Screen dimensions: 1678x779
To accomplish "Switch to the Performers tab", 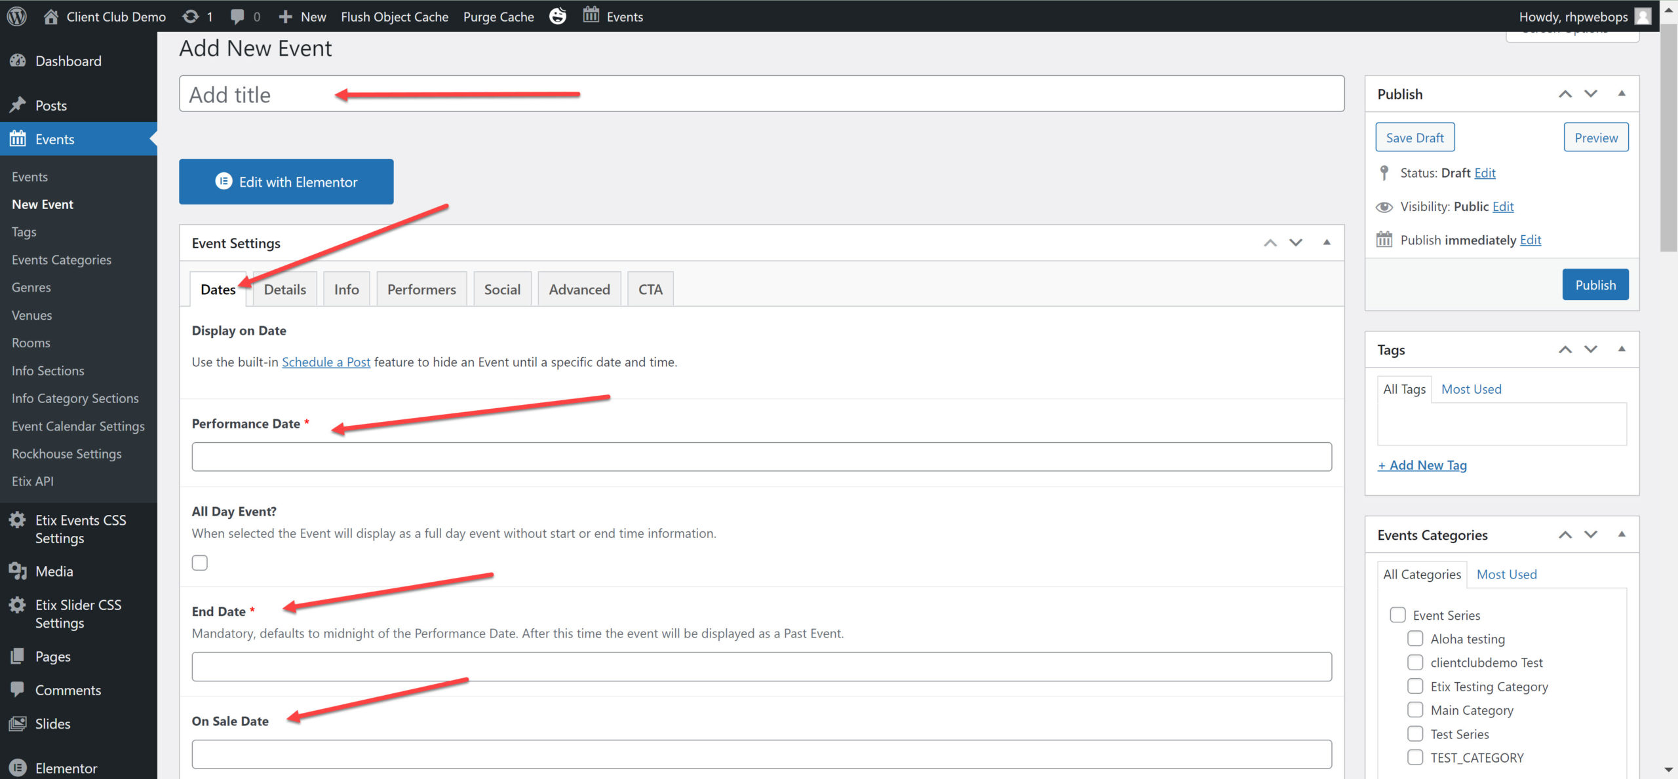I will (421, 289).
